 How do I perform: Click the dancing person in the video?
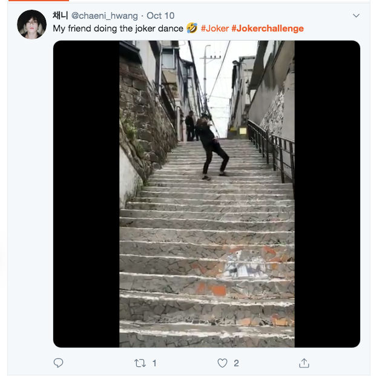[212, 145]
